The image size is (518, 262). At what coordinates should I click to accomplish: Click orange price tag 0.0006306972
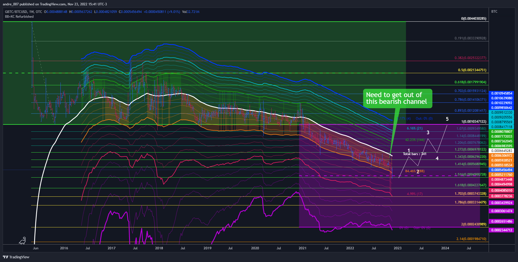(502, 156)
